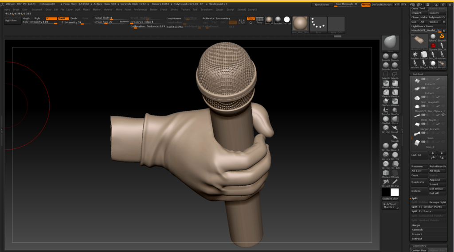Image resolution: width=454 pixels, height=252 pixels.
Task: Open the Brush menu
Action: tap(16, 10)
